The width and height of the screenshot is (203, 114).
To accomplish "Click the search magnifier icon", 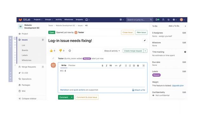I will [151, 20].
